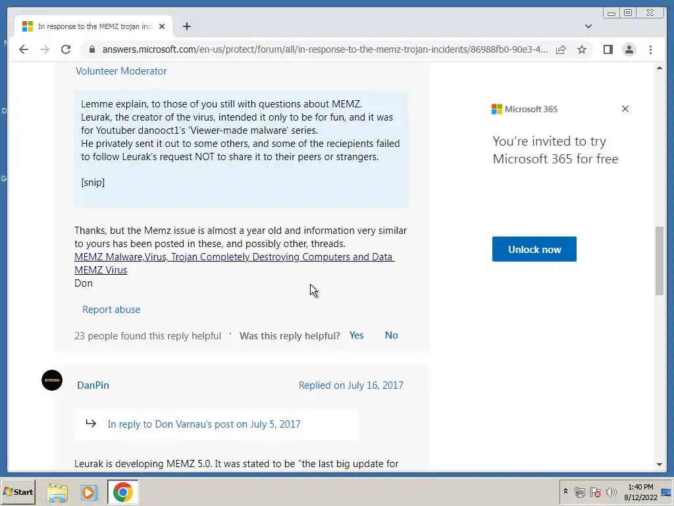The width and height of the screenshot is (674, 506).
Task: Click Replied on July 16, 2017 link
Action: pos(351,385)
